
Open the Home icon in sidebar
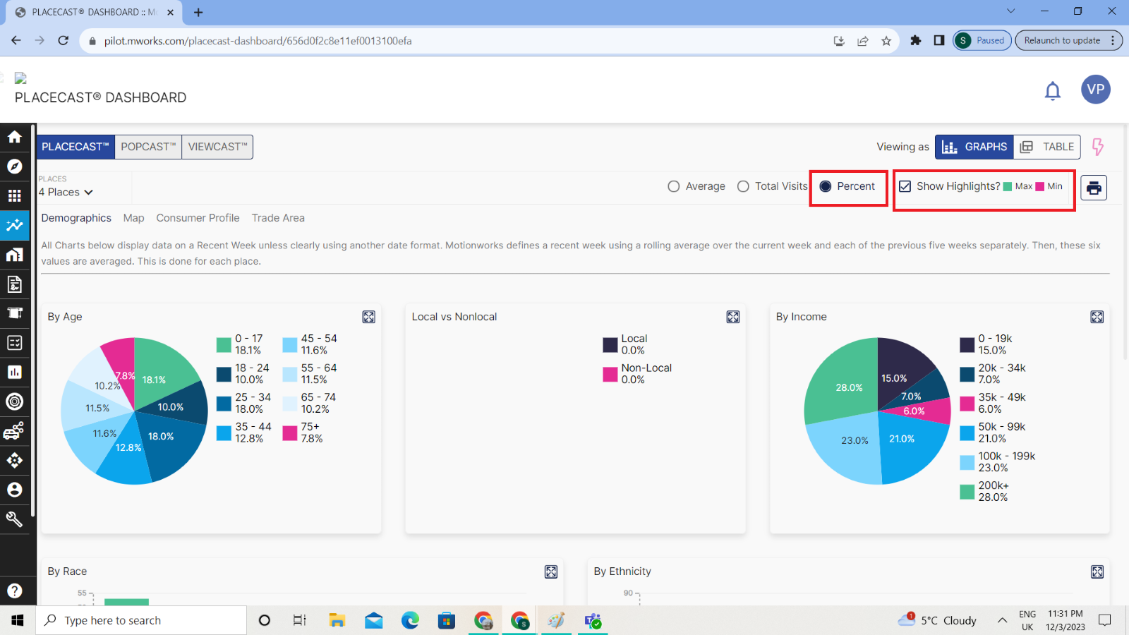pyautogui.click(x=15, y=137)
